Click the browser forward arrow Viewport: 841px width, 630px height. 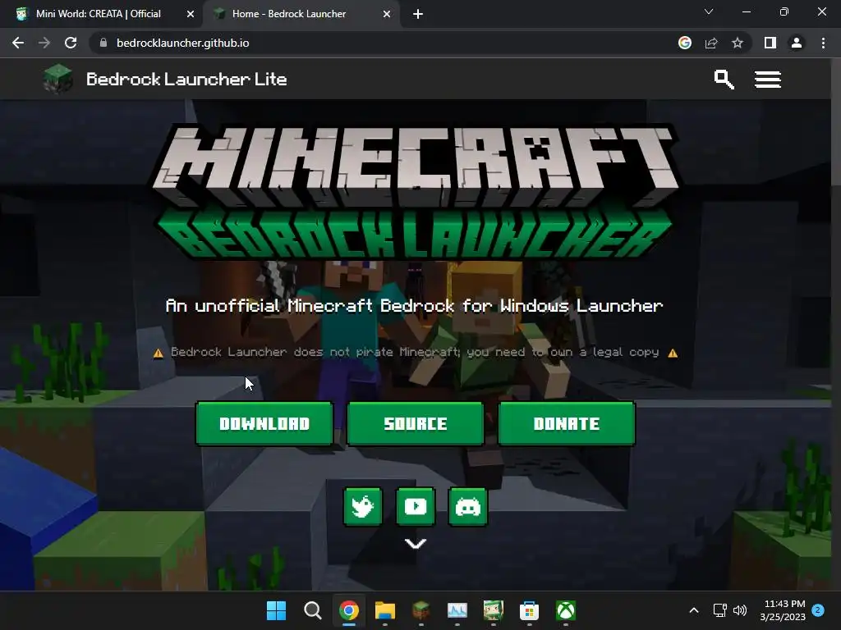click(44, 43)
